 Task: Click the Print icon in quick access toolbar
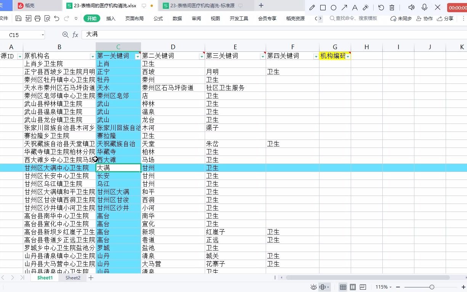click(x=37, y=18)
